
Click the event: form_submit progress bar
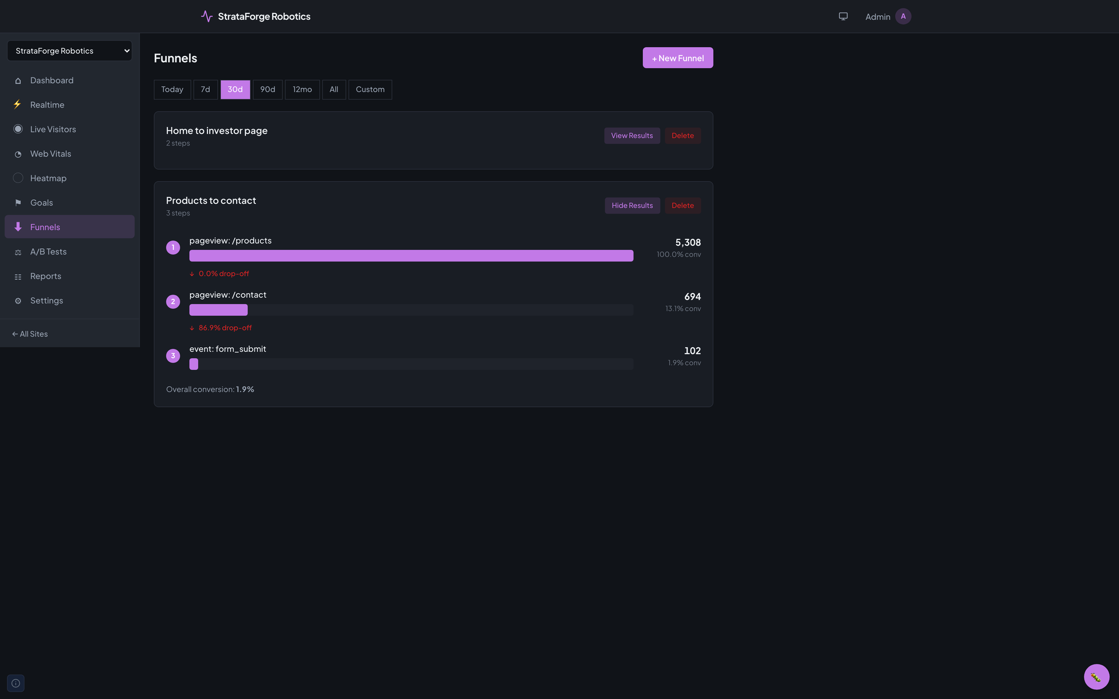(411, 364)
